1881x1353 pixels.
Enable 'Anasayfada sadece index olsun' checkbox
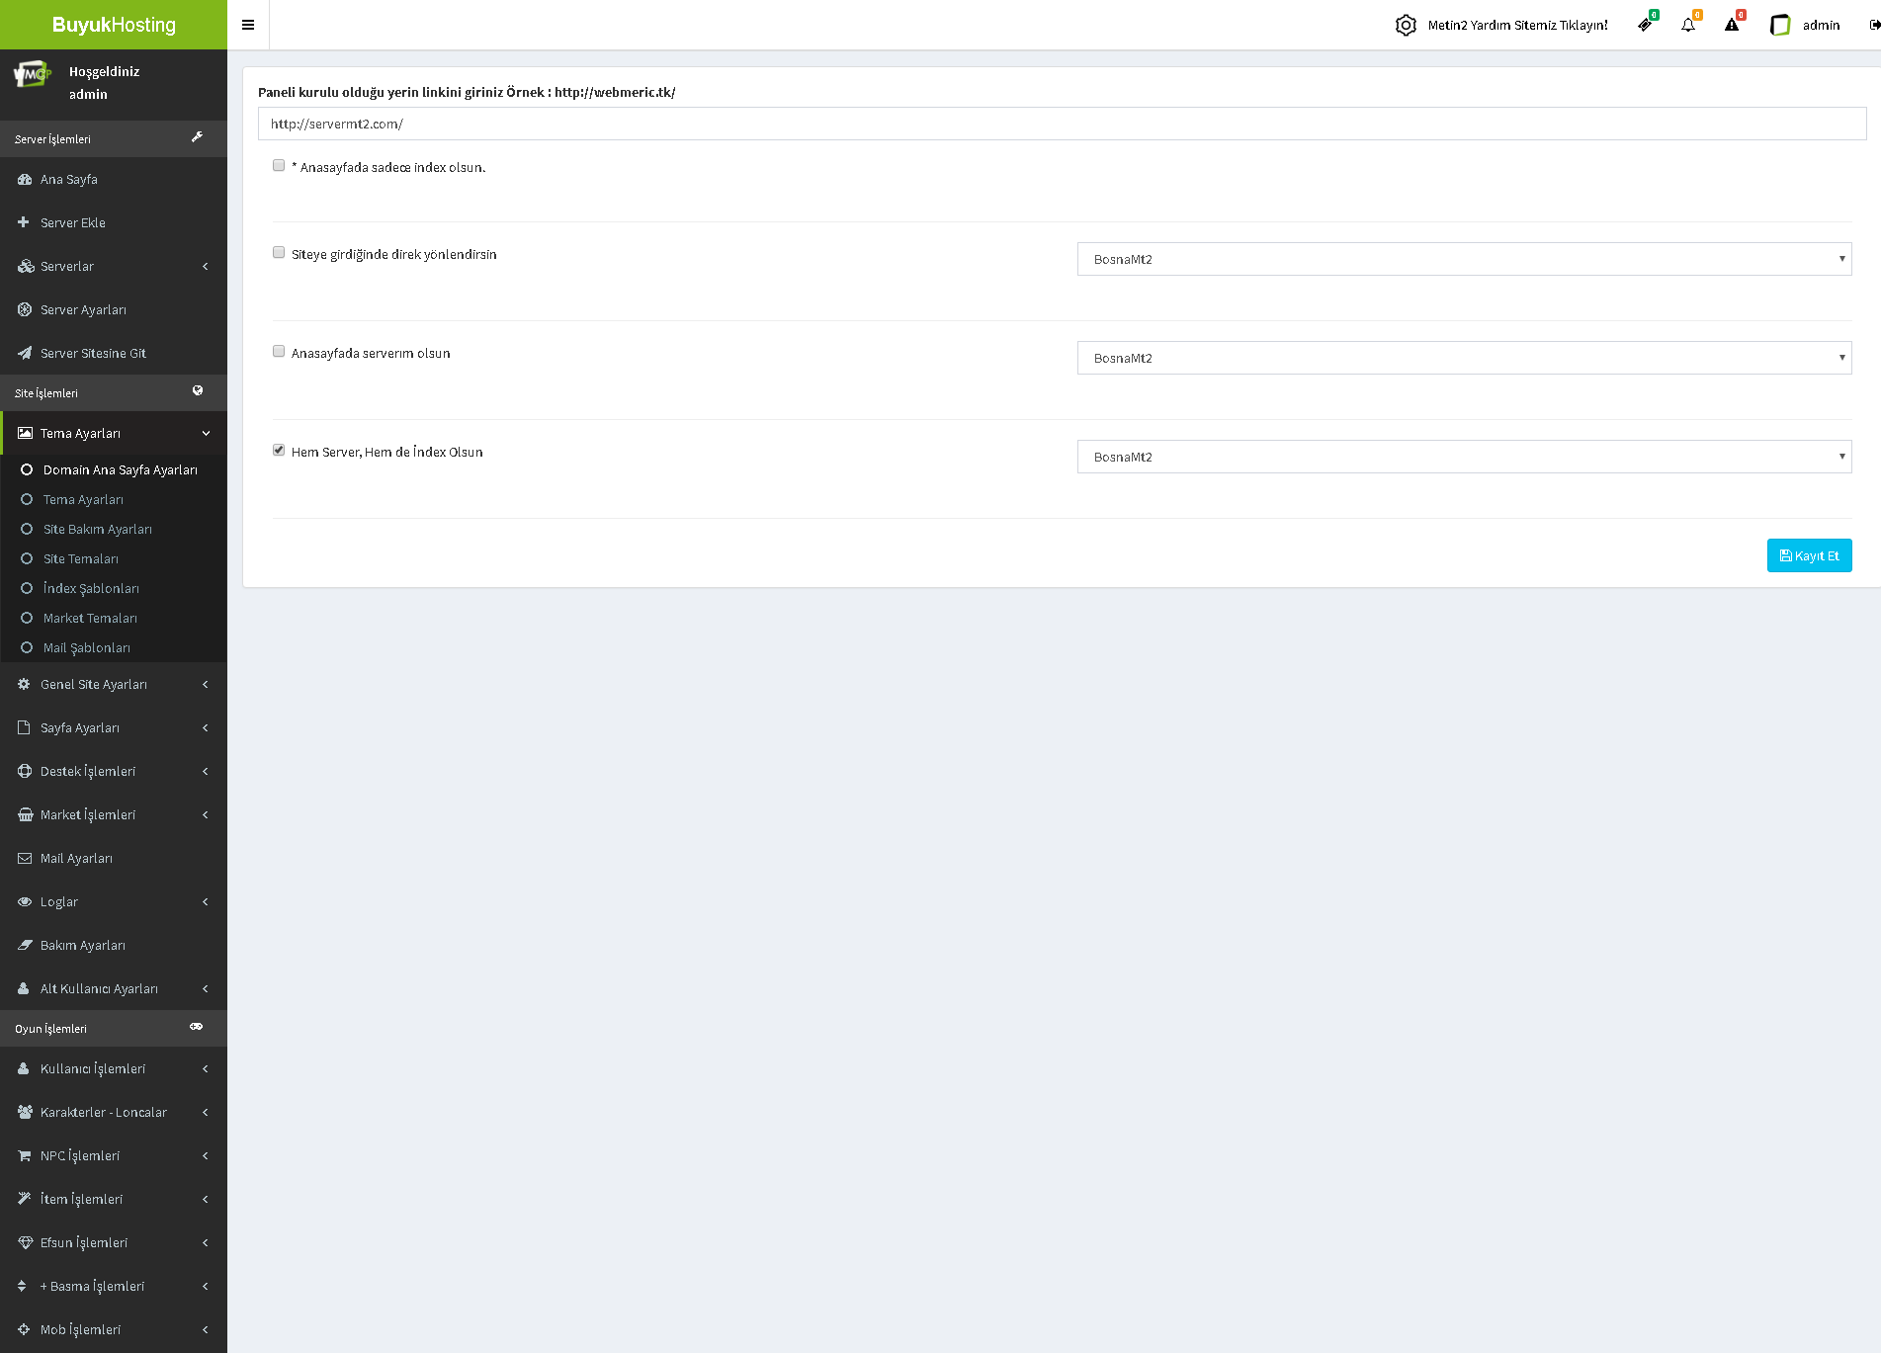click(279, 166)
